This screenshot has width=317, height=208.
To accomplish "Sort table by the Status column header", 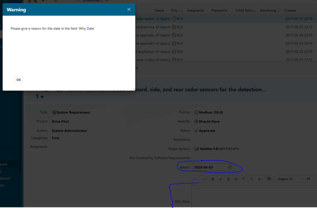I will coord(159,11).
